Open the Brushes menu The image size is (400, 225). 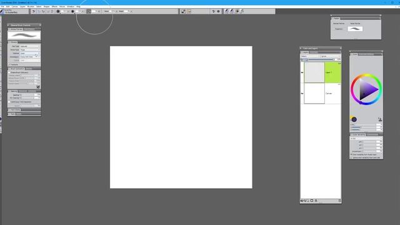(x=31, y=6)
